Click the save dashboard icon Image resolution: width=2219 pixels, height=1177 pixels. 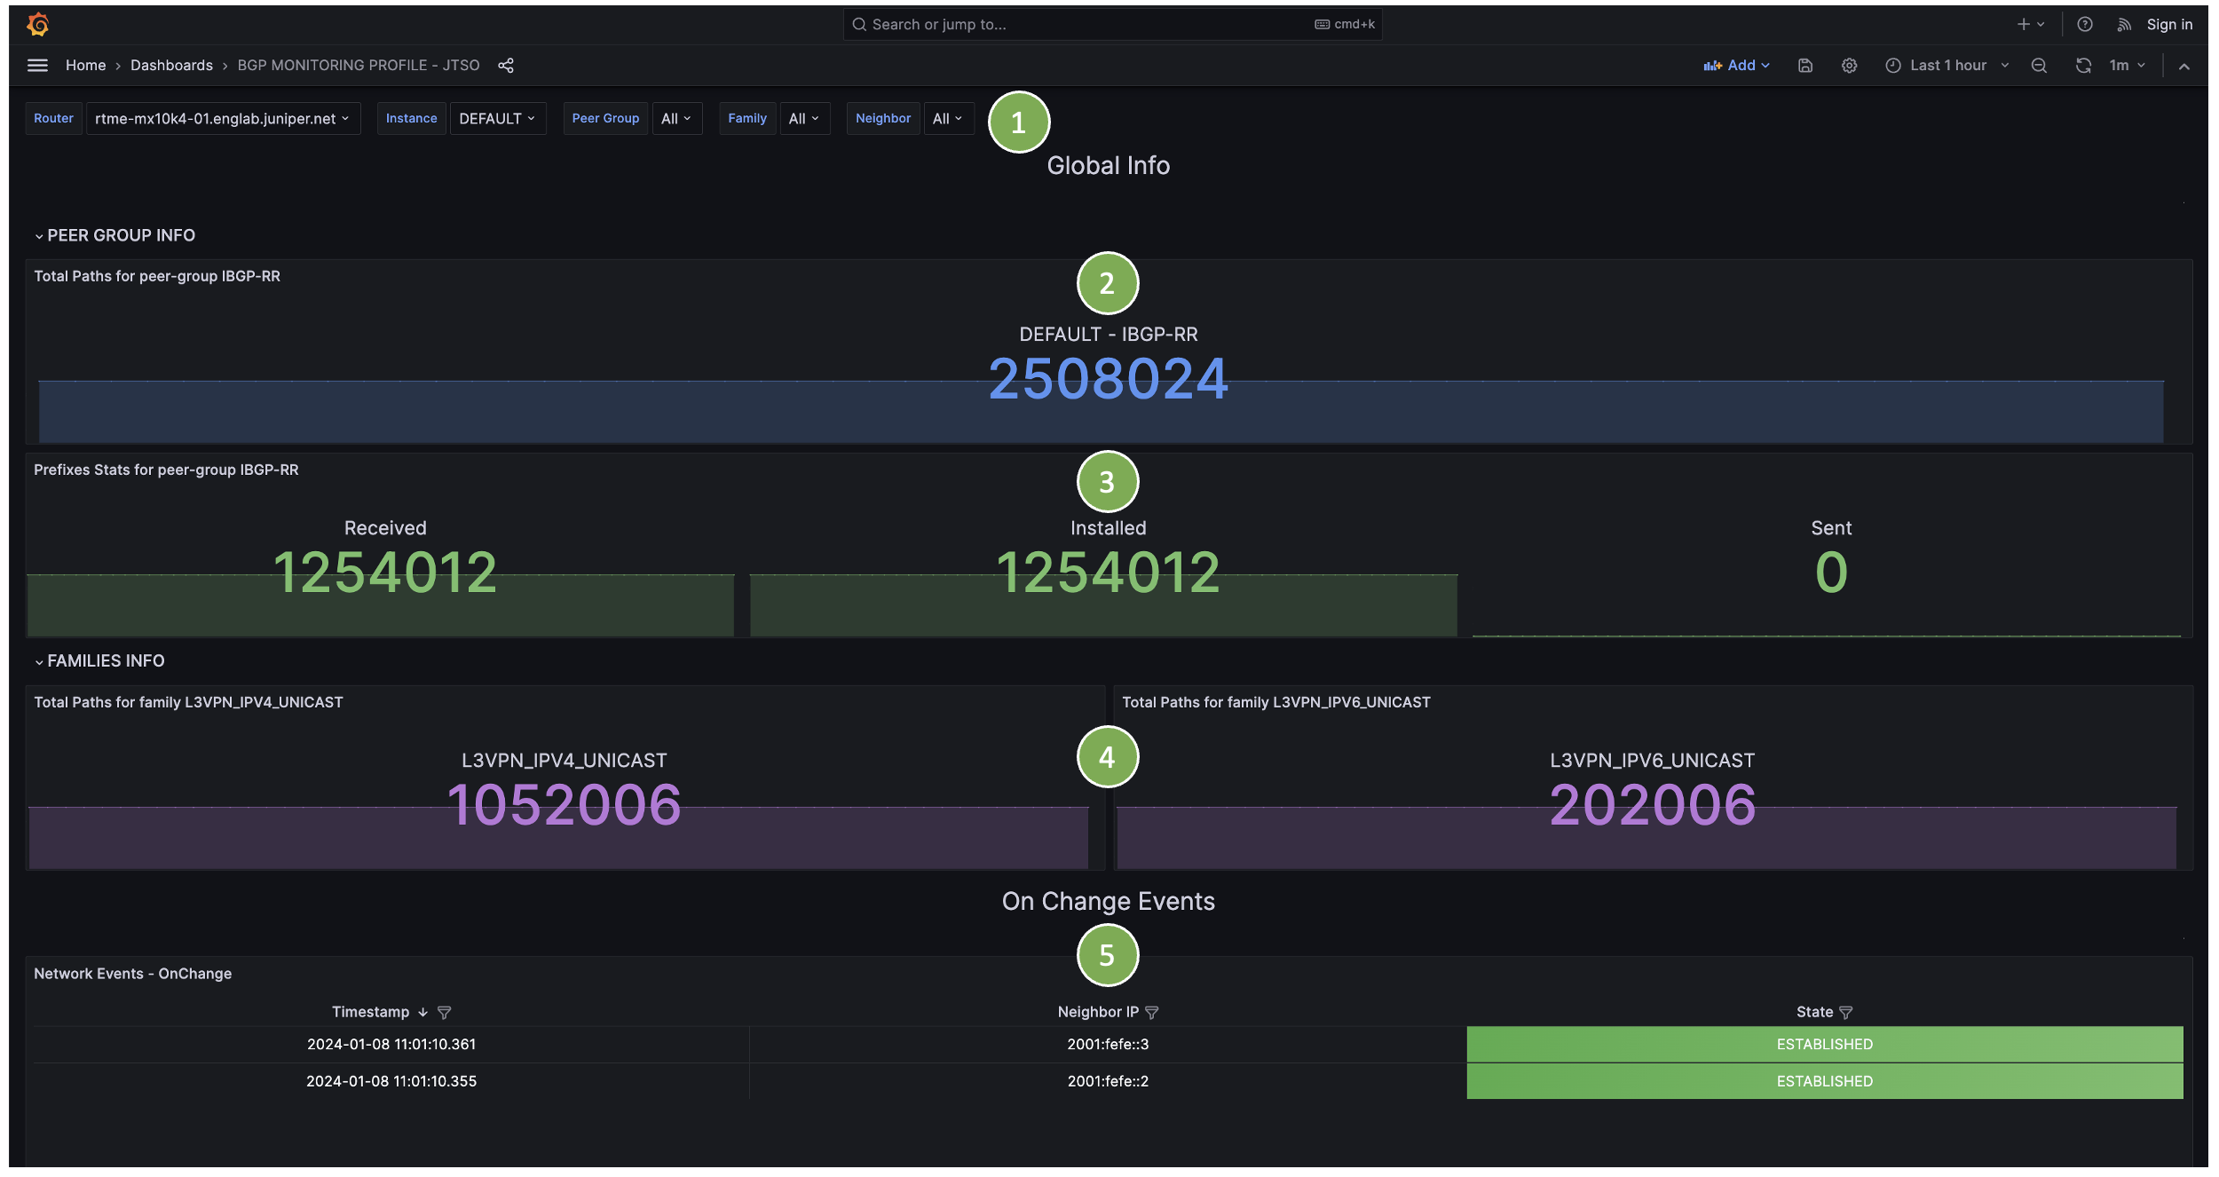click(x=1804, y=65)
